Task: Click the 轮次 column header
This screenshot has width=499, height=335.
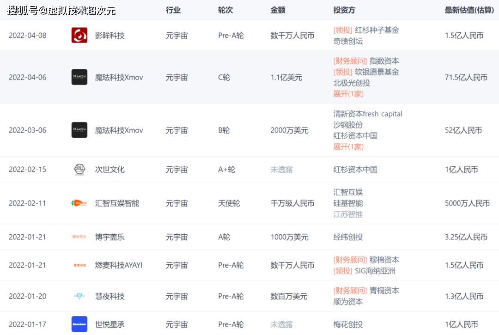Action: pyautogui.click(x=225, y=10)
